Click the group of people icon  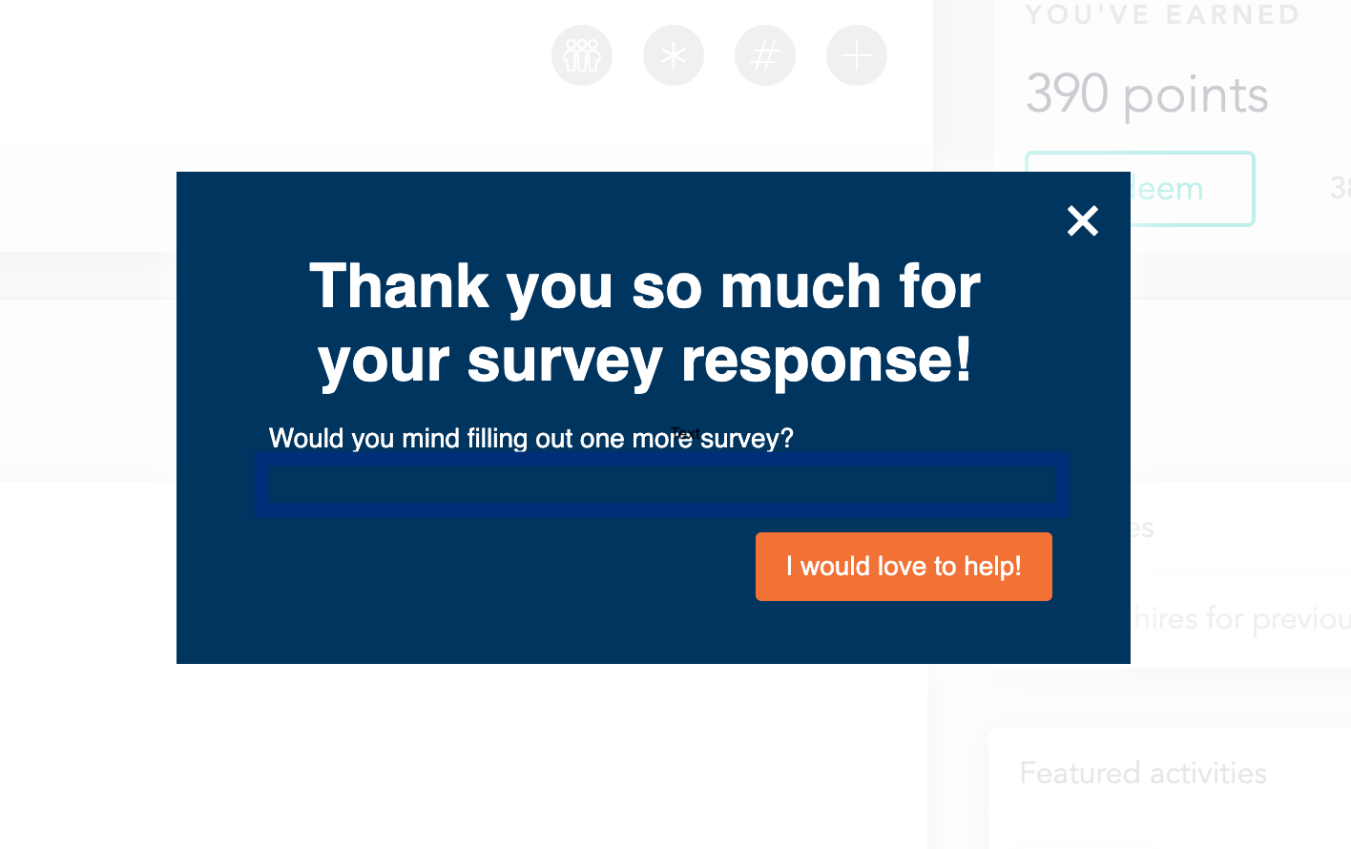(x=582, y=55)
